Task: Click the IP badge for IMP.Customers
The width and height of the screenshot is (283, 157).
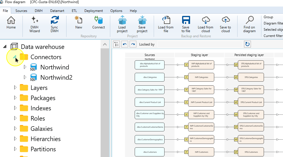Action: [x=186, y=152]
